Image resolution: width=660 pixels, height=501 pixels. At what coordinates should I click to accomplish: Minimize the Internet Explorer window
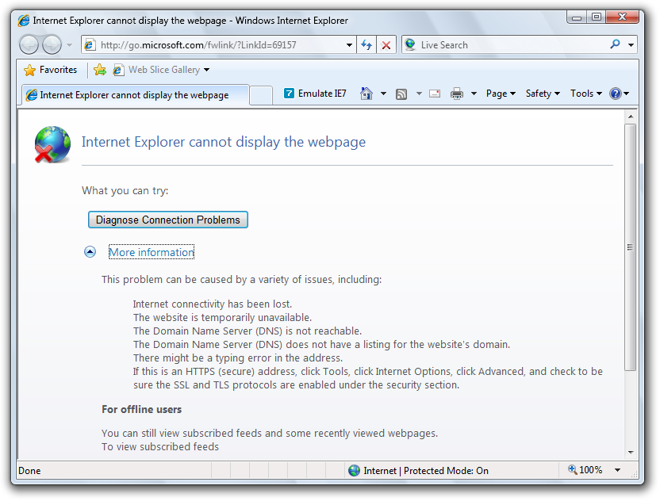click(x=577, y=17)
